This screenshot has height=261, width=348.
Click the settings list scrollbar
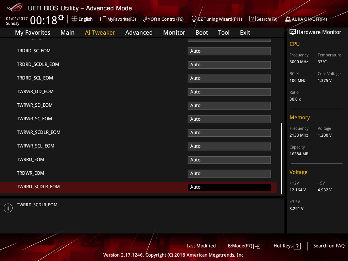(x=281, y=159)
